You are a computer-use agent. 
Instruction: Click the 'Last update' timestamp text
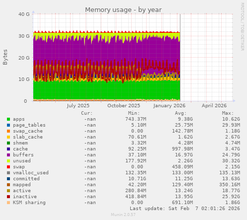point(185,209)
